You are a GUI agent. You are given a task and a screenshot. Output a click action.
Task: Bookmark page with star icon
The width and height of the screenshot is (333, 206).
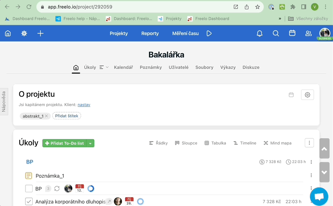[258, 7]
